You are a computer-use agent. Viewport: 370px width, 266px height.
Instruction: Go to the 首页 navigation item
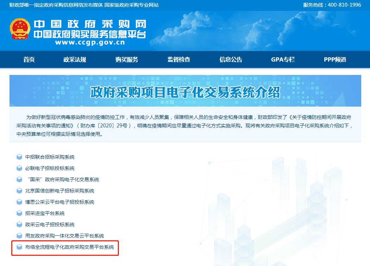[x=29, y=59]
